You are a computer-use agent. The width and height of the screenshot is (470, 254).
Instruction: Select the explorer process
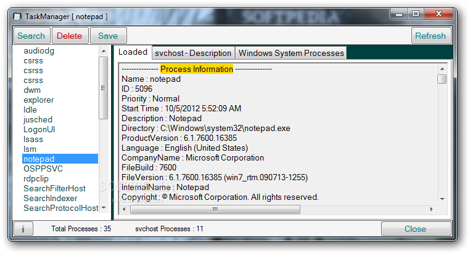click(x=39, y=100)
